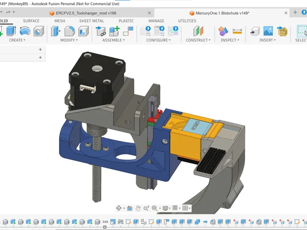Expand the lower collapsed panel plus

(40, 57)
